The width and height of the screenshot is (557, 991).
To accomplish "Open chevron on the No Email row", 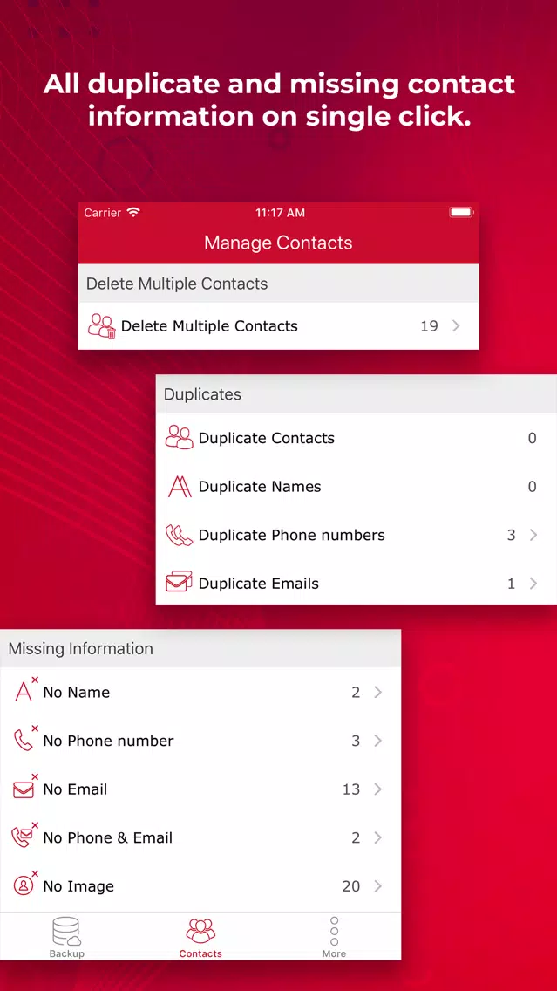I will pyautogui.click(x=378, y=789).
